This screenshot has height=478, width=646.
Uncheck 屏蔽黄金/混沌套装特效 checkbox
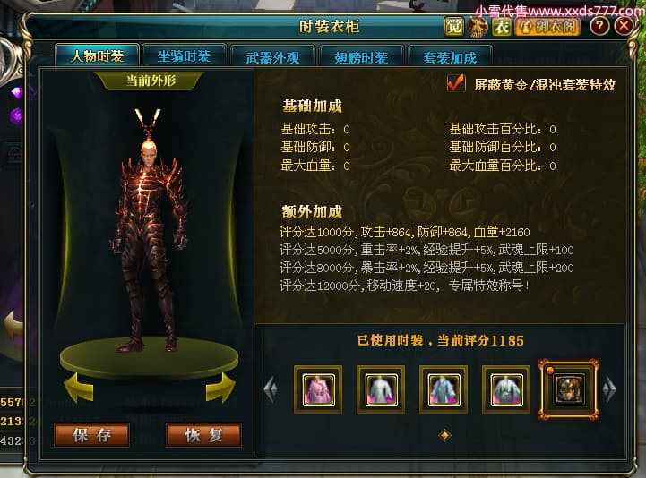pos(456,82)
